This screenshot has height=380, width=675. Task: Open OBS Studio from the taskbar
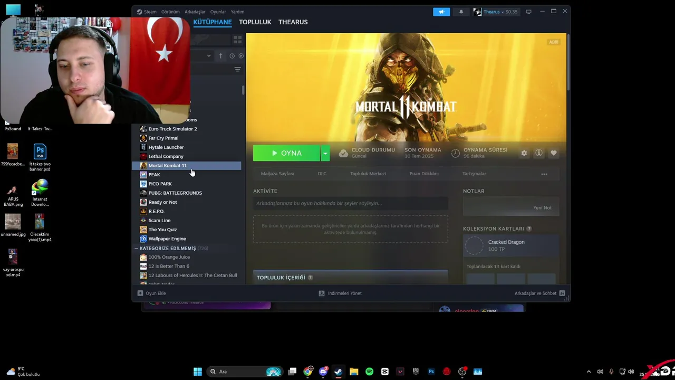tap(462, 372)
